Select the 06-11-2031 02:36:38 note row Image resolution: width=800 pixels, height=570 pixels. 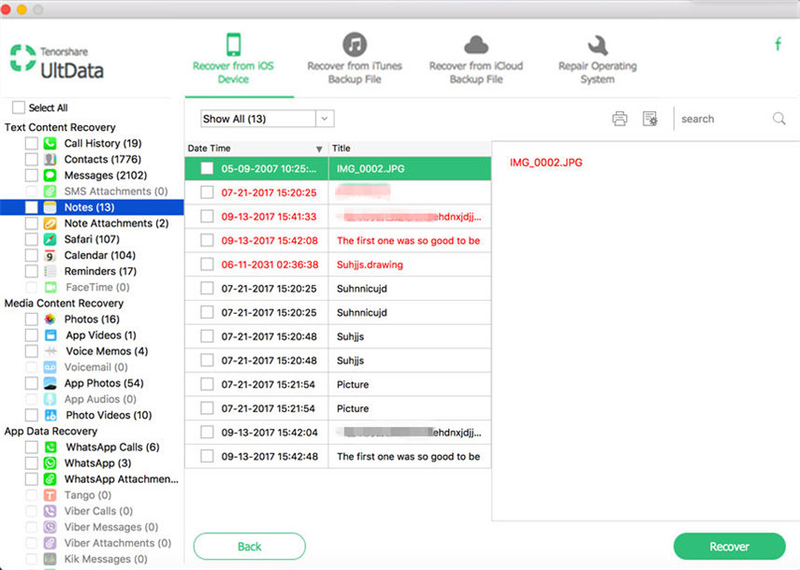338,264
